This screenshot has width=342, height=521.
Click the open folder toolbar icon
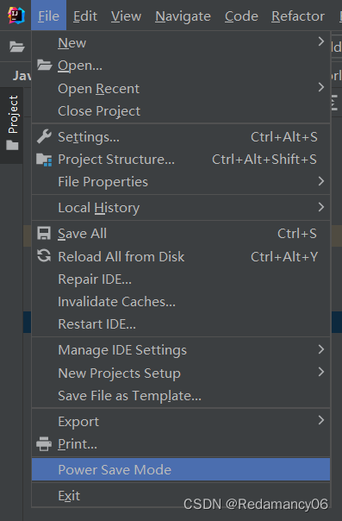click(x=16, y=47)
